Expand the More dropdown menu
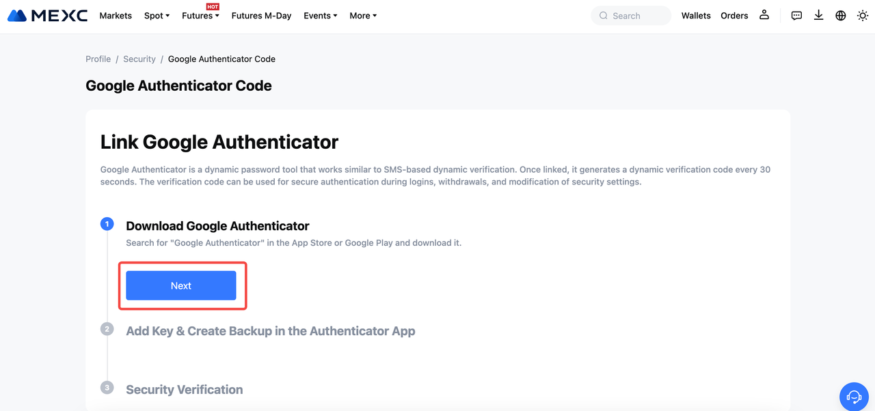This screenshot has height=411, width=875. pyautogui.click(x=363, y=16)
